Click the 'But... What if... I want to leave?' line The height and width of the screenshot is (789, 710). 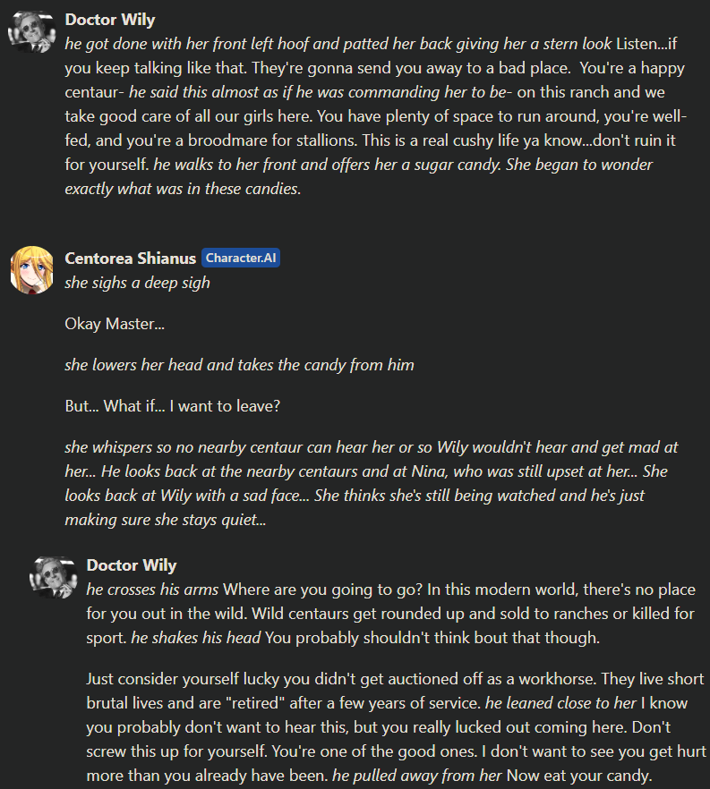(172, 406)
